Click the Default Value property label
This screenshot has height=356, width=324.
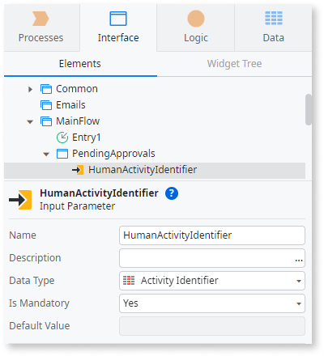click(40, 326)
